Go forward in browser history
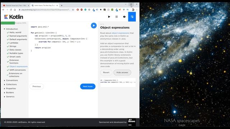Screen dimensions: 230x129 coord(7,10)
